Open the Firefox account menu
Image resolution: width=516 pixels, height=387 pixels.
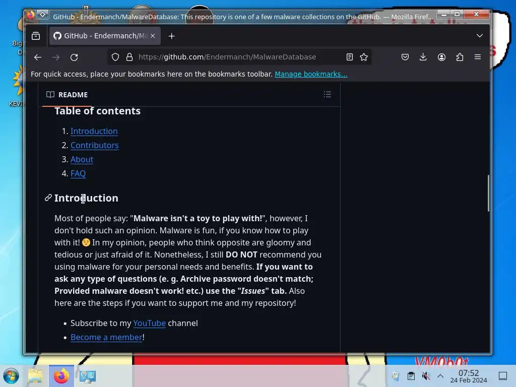tap(441, 57)
